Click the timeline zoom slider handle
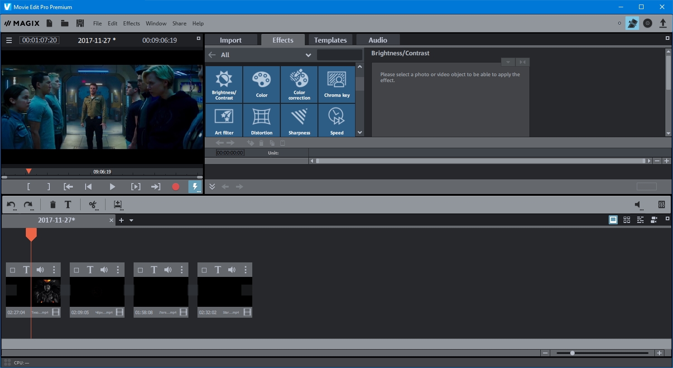 572,353
